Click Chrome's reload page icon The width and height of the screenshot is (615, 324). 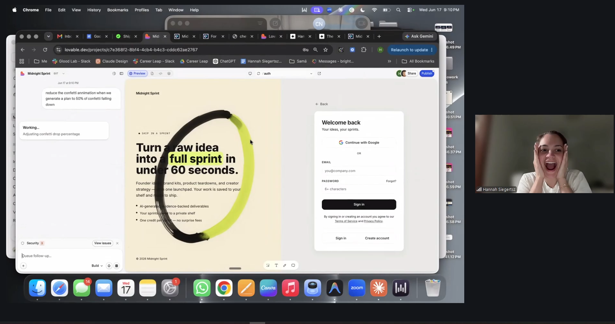click(45, 50)
